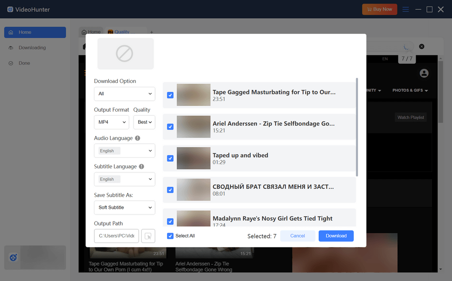
Task: Go to Downloading in the sidebar
Action: click(x=32, y=48)
